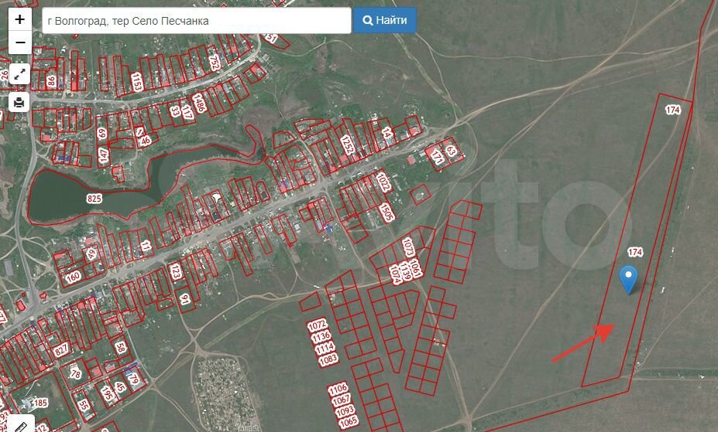Click parcel label 1106
The width and height of the screenshot is (718, 432).
[x=338, y=388]
